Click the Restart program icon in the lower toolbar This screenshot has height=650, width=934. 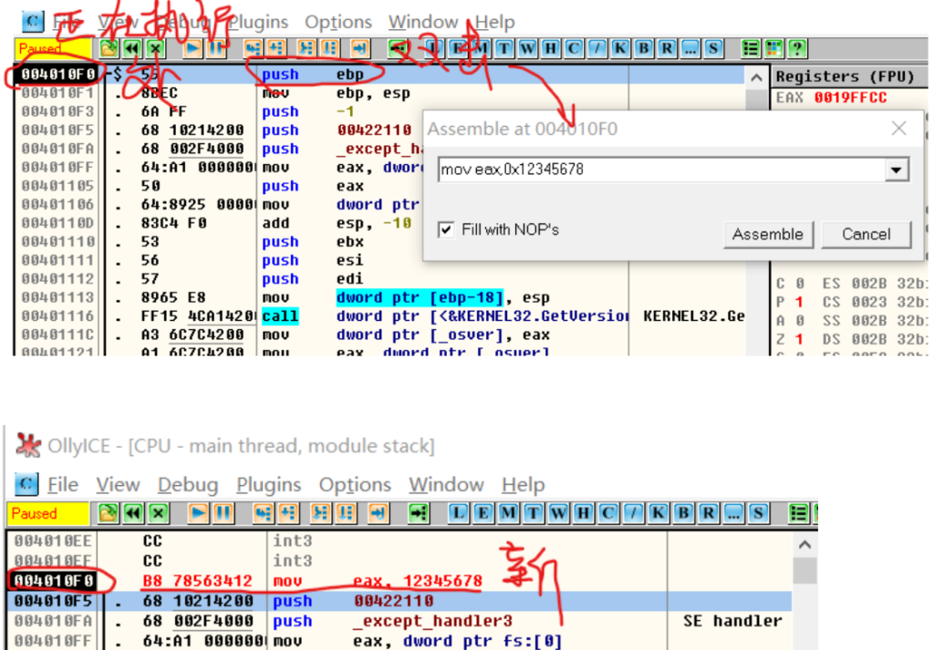tap(134, 513)
